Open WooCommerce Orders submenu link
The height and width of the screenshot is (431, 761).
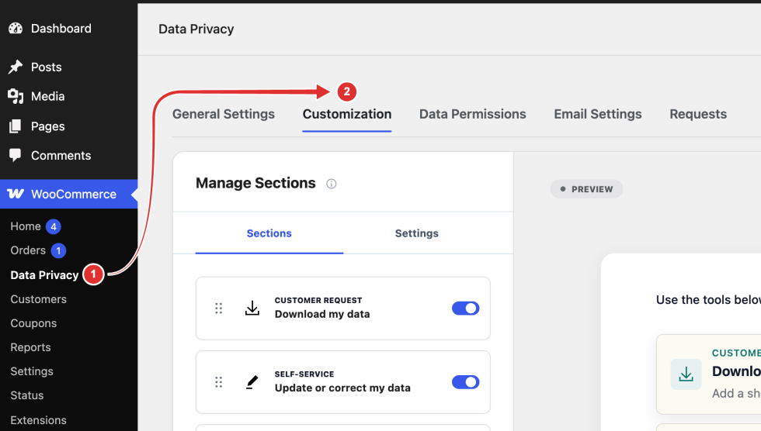28,250
